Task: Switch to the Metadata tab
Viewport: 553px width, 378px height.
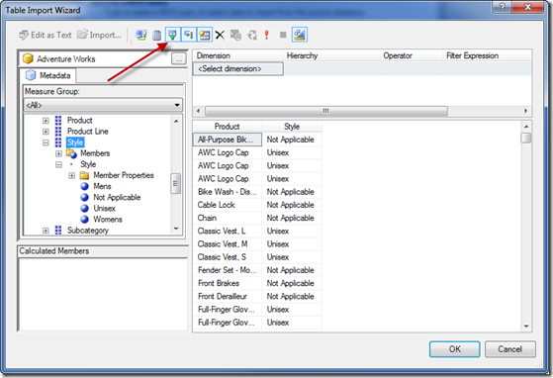Action: pyautogui.click(x=47, y=75)
